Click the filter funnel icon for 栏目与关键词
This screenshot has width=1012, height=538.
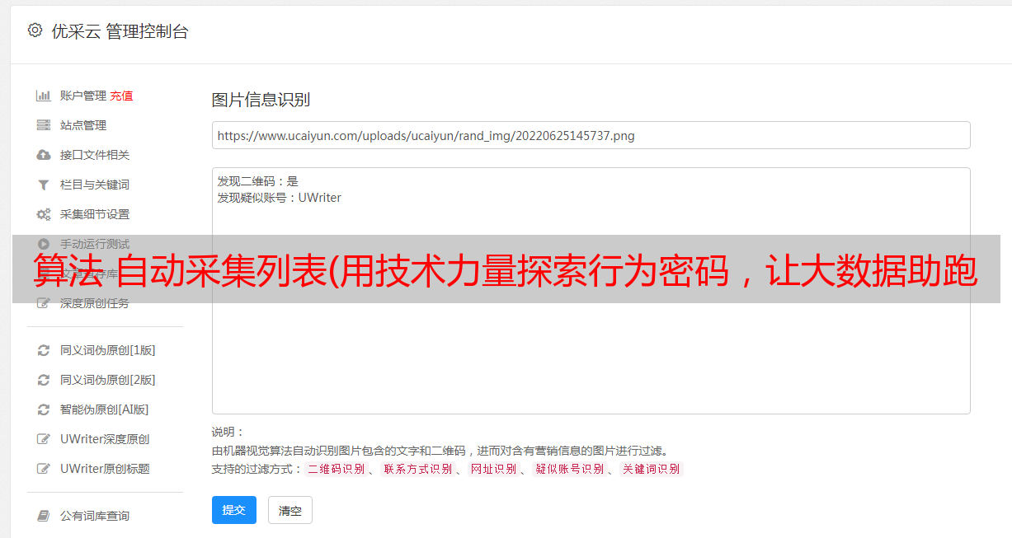point(44,185)
